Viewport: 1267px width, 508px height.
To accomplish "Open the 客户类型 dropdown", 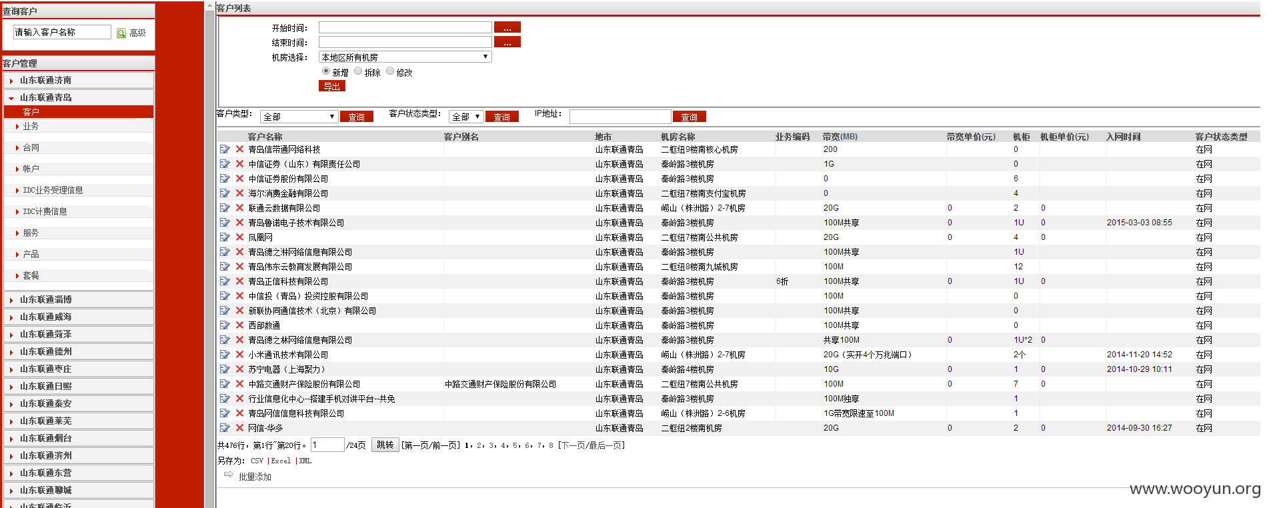I will [298, 117].
